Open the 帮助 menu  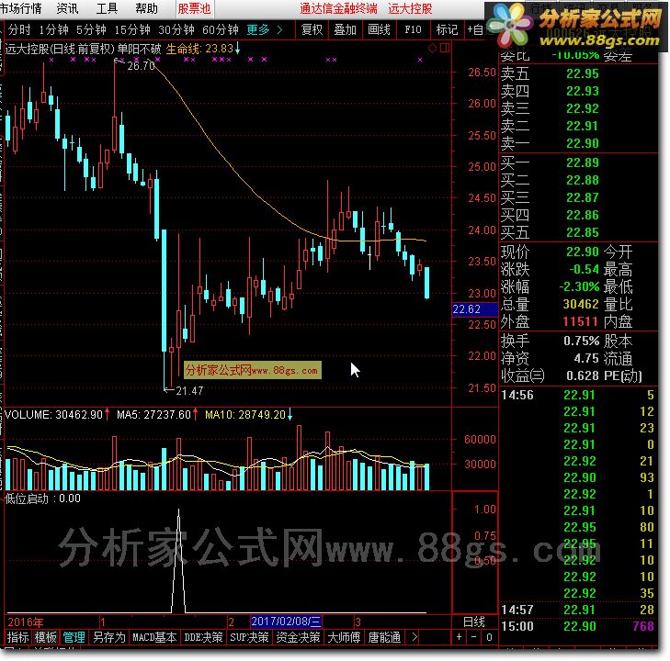[146, 8]
